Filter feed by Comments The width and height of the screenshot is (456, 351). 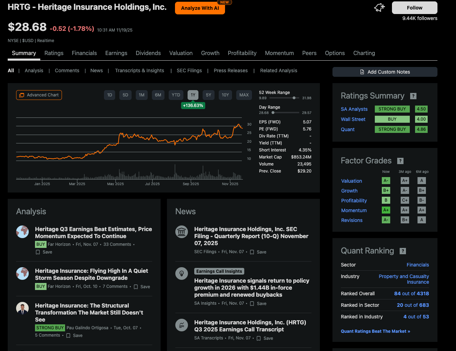coord(67,70)
